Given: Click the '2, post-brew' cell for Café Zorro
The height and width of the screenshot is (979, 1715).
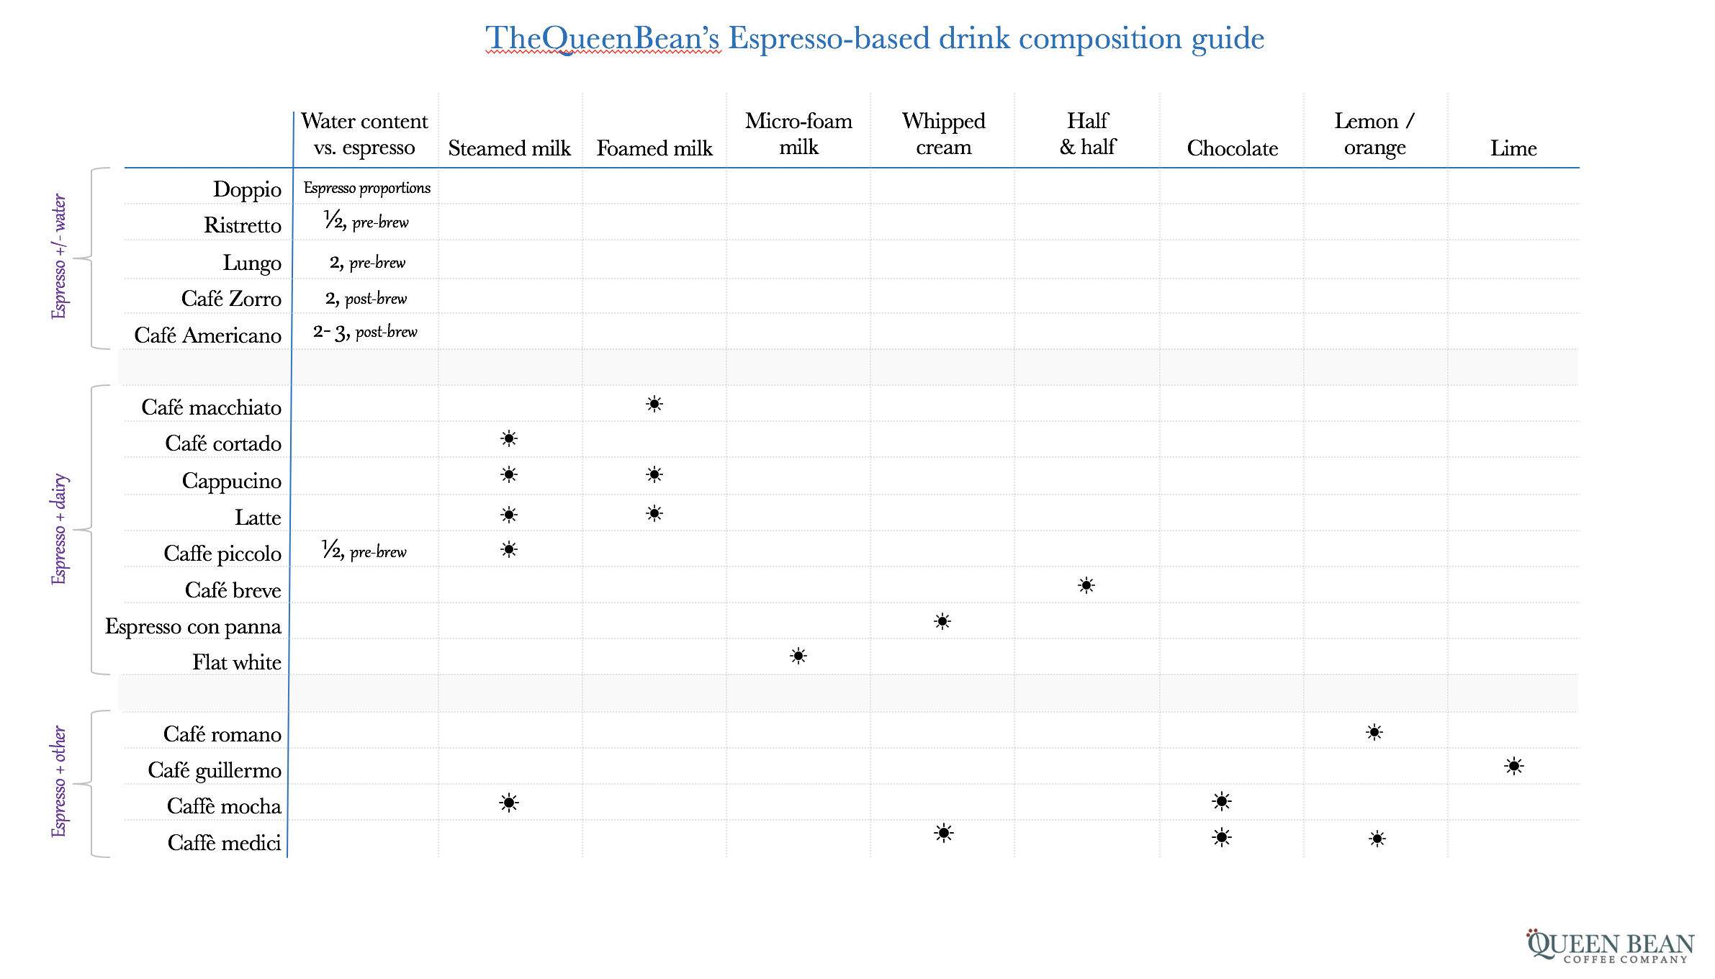Looking at the screenshot, I should pos(366,298).
